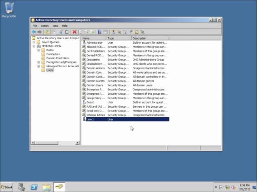Launch PowerShell from taskbar
The height and width of the screenshot is (192, 257).
[34, 187]
